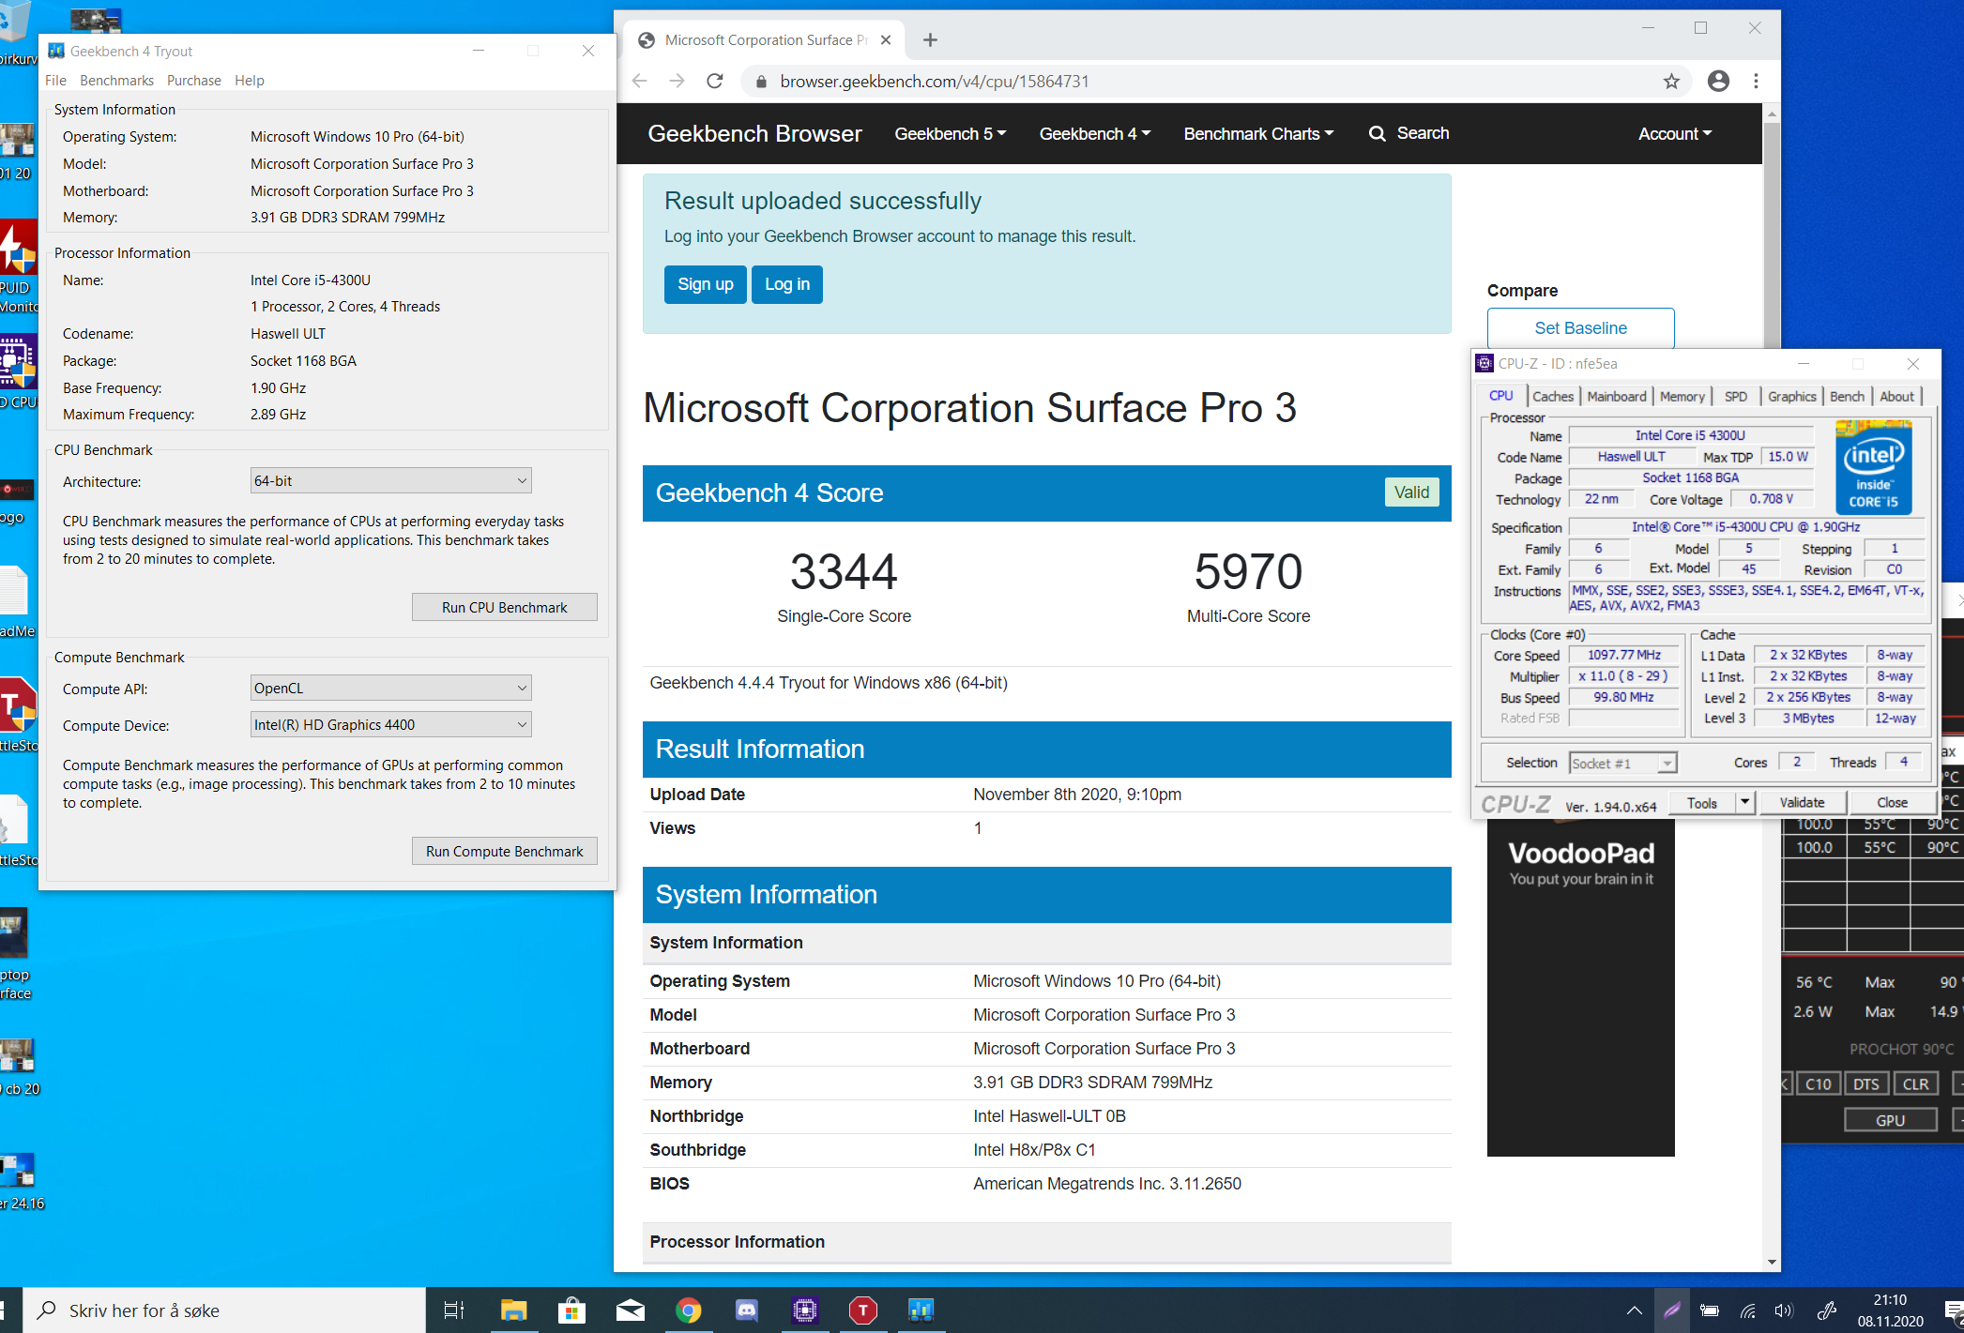
Task: Open Geekbench File menu
Action: (x=56, y=81)
